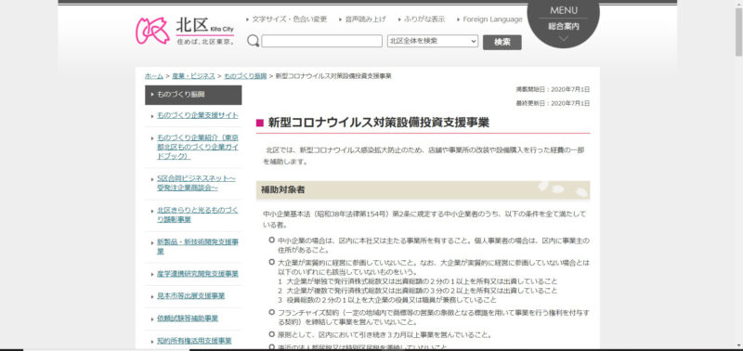This screenshot has width=743, height=351.
Task: Expand the chevron under 総合案内
Action: [564, 38]
